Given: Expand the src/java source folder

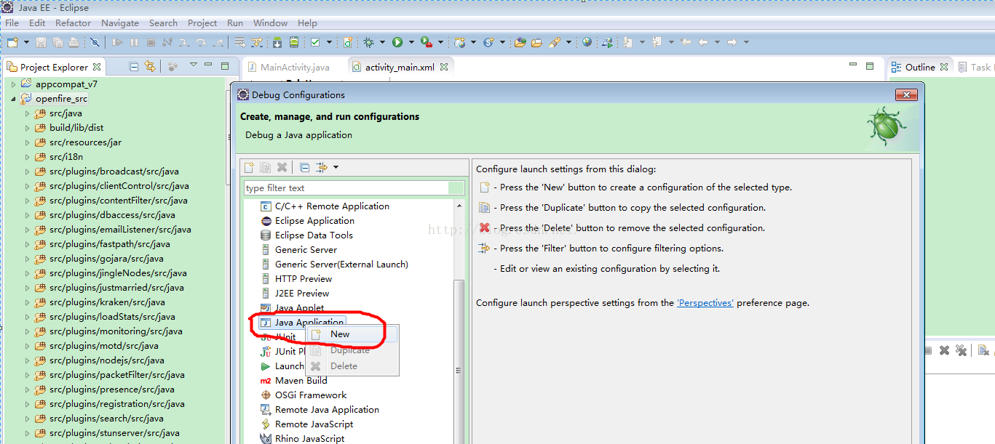Looking at the screenshot, I should click(x=27, y=113).
